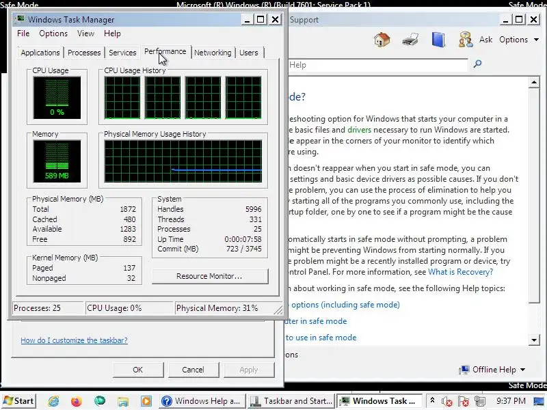This screenshot has width=547, height=410.
Task: Switch to Taskbar and Start taskbar button
Action: point(291,401)
